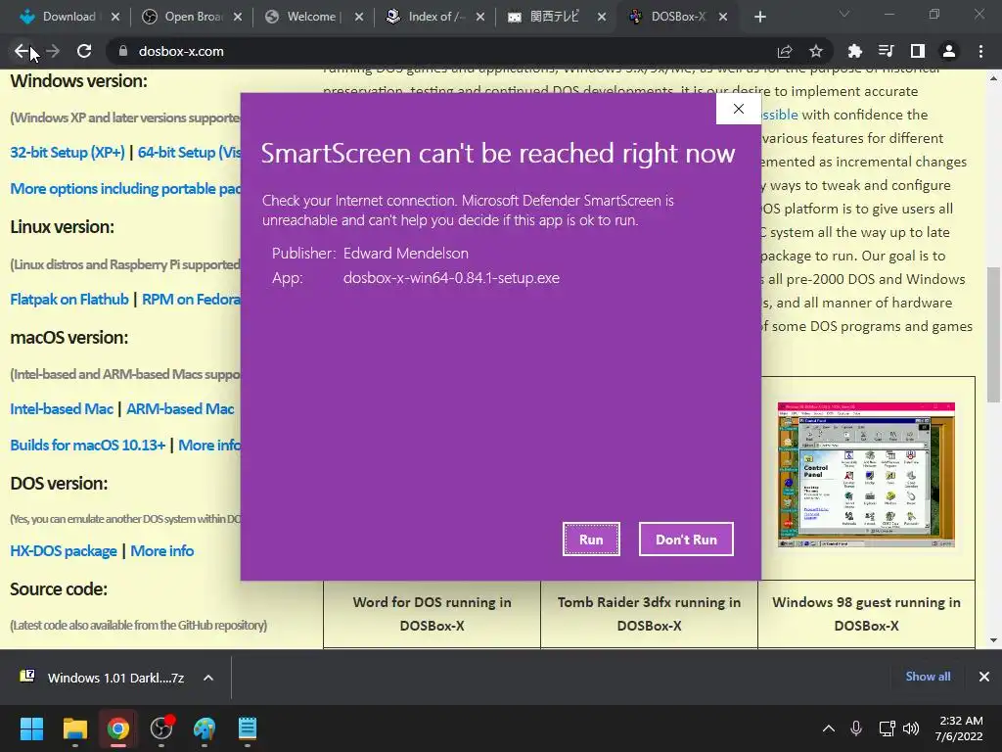
Task: Open clock and date 2:32 AM
Action: click(960, 728)
